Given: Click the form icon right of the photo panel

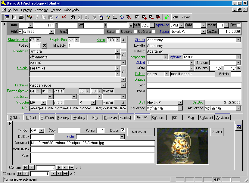Looking at the screenshot, I should (238, 127).
